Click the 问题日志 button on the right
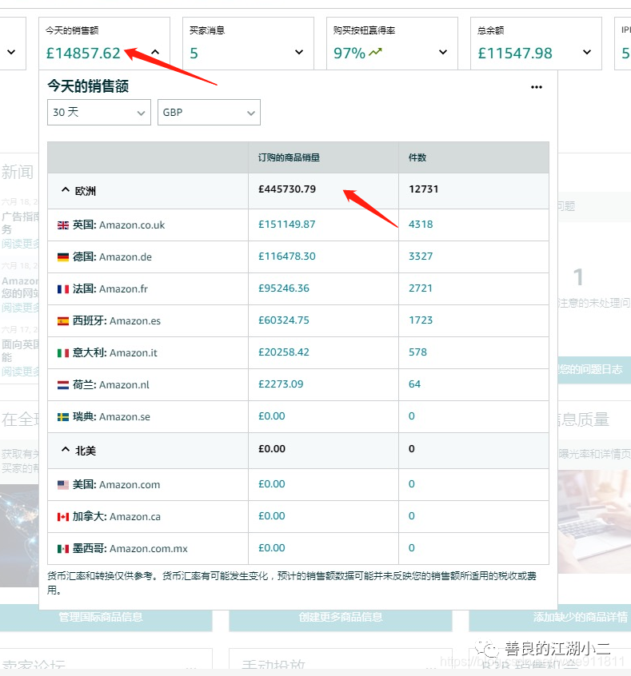Image resolution: width=631 pixels, height=676 pixels. 594,369
